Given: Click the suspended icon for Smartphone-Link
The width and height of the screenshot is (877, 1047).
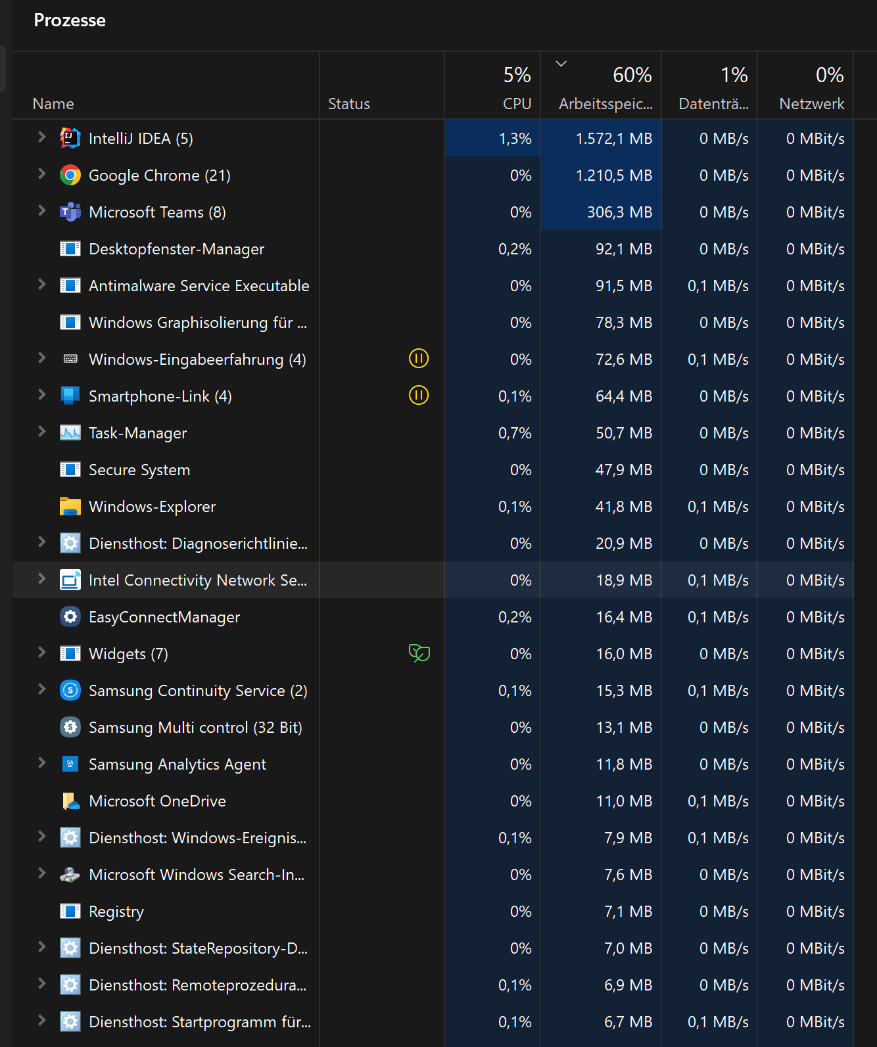Looking at the screenshot, I should coord(419,395).
